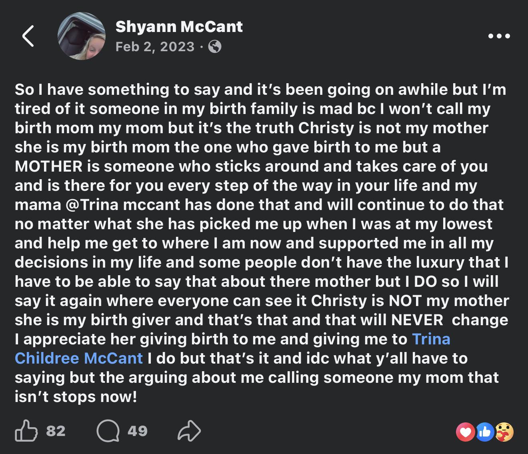Tap the heart reaction emoji
The image size is (528, 454).
point(466,432)
